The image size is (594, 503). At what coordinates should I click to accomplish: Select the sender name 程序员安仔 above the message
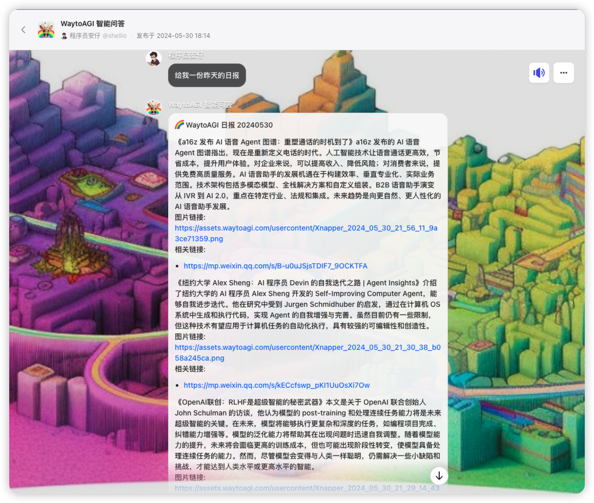[x=186, y=56]
